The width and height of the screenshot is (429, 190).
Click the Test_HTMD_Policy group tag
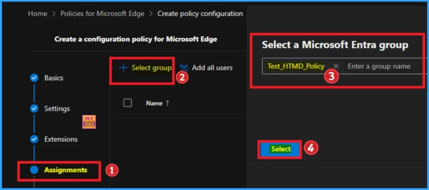(296, 66)
